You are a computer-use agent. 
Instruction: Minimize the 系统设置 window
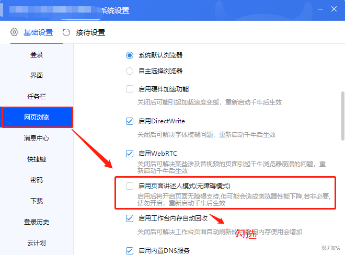click(x=320, y=9)
